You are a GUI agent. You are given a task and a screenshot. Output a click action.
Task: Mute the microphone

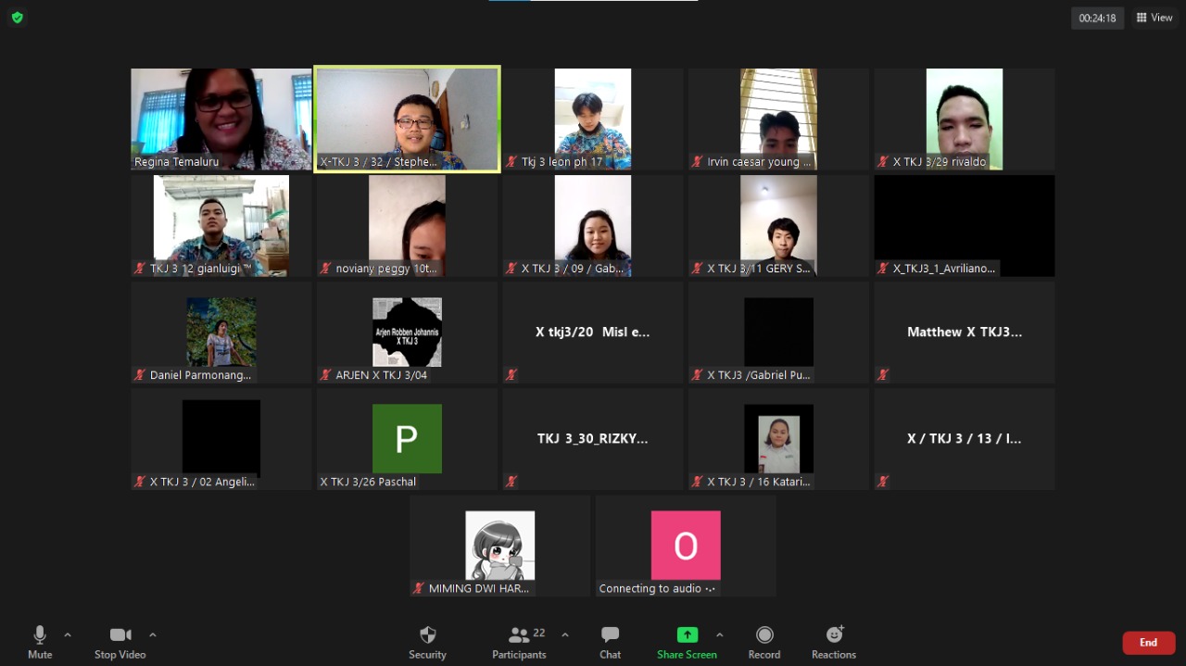pyautogui.click(x=40, y=642)
